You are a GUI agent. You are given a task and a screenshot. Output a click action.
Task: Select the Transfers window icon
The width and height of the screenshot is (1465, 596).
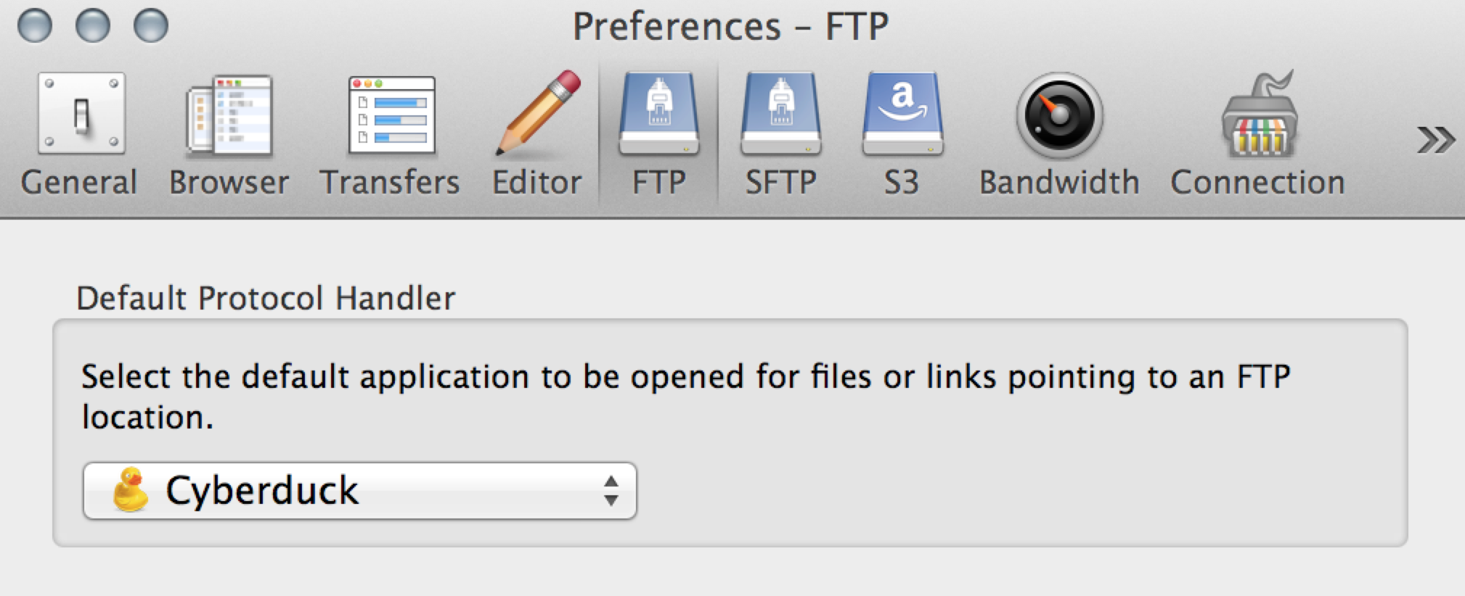point(391,116)
